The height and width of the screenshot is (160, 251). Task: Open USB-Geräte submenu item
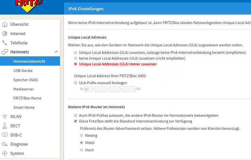(x=23, y=71)
